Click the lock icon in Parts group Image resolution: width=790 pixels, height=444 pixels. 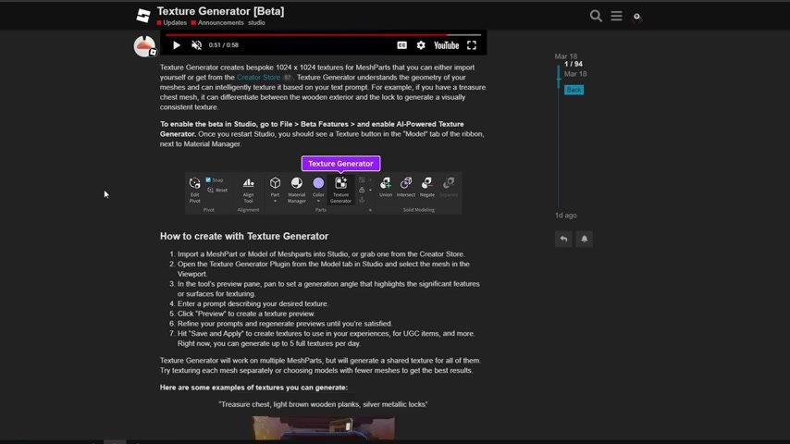click(x=362, y=190)
